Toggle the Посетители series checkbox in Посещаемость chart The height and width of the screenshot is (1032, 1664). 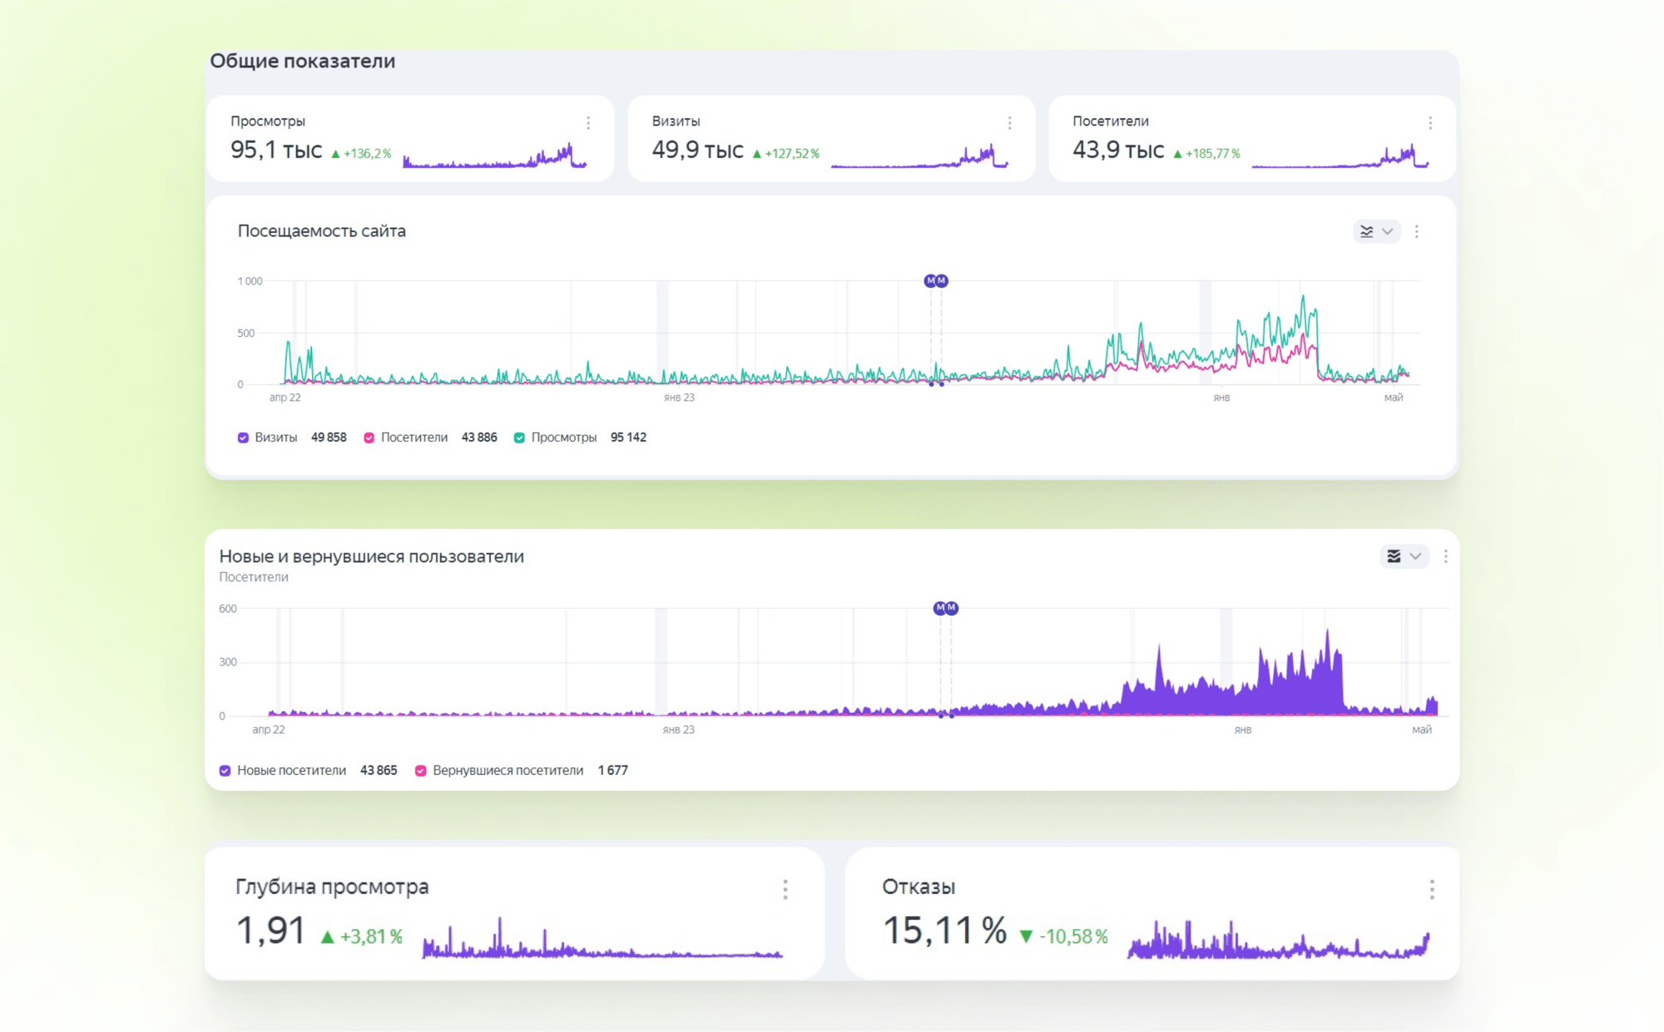point(369,437)
